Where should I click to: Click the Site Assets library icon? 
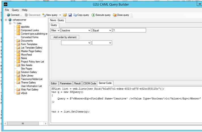(x=18, y=65)
